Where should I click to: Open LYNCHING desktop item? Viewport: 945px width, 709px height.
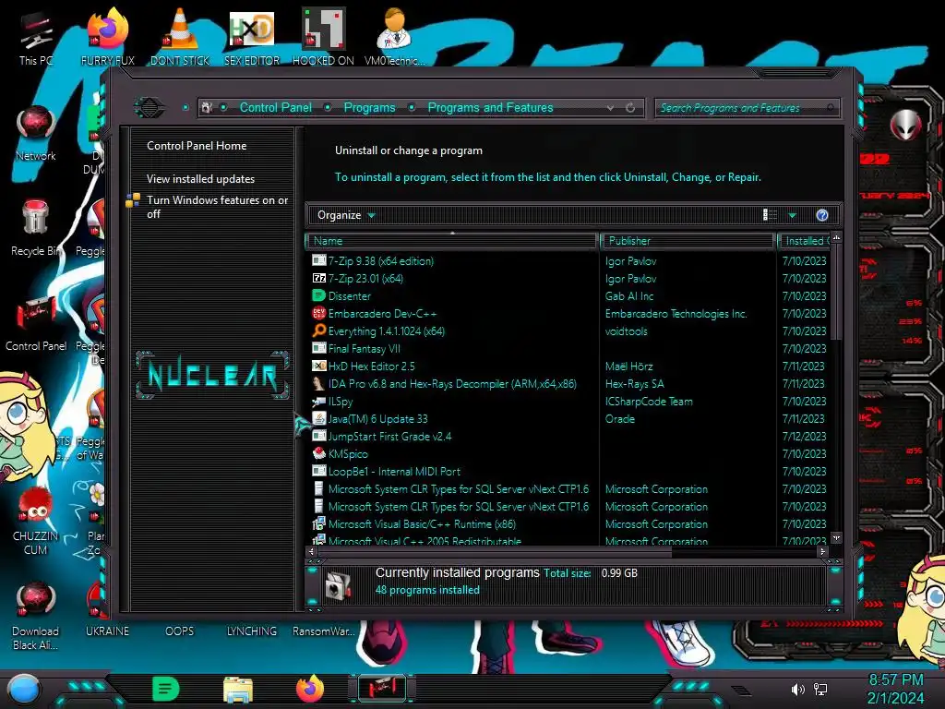pos(251,631)
